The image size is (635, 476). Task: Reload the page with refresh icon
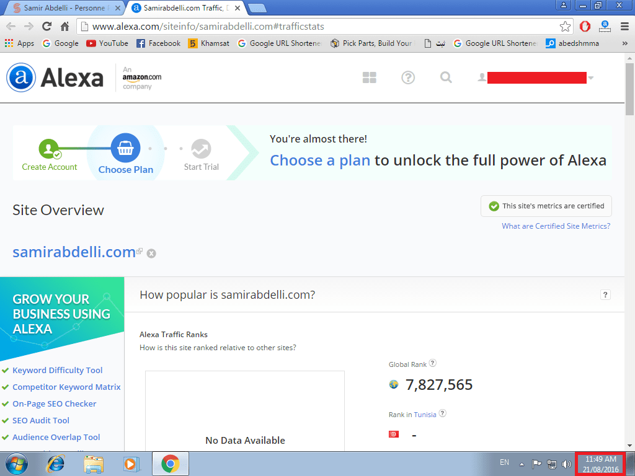coord(47,27)
